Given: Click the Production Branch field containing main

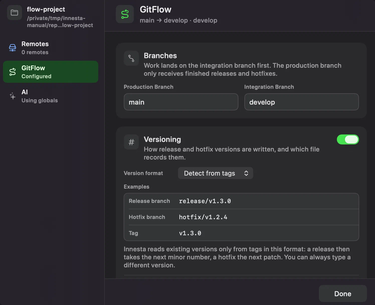Looking at the screenshot, I should click(181, 102).
